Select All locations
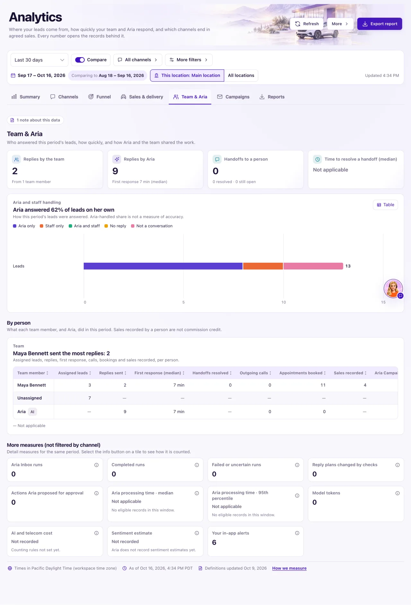 [x=241, y=75]
